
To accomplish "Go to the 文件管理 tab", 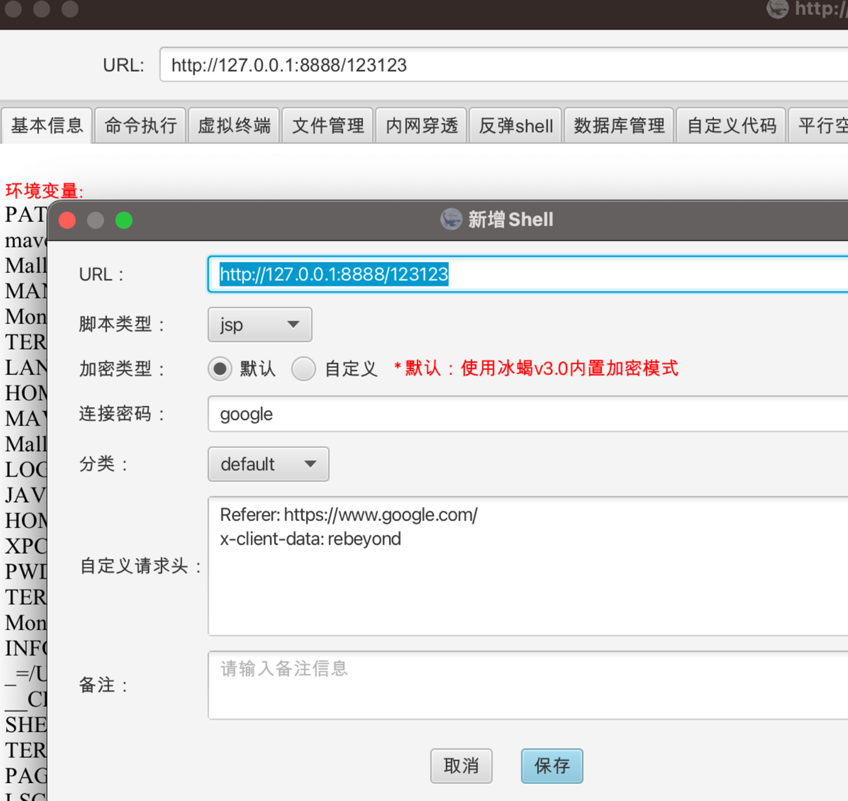I will tap(328, 126).
